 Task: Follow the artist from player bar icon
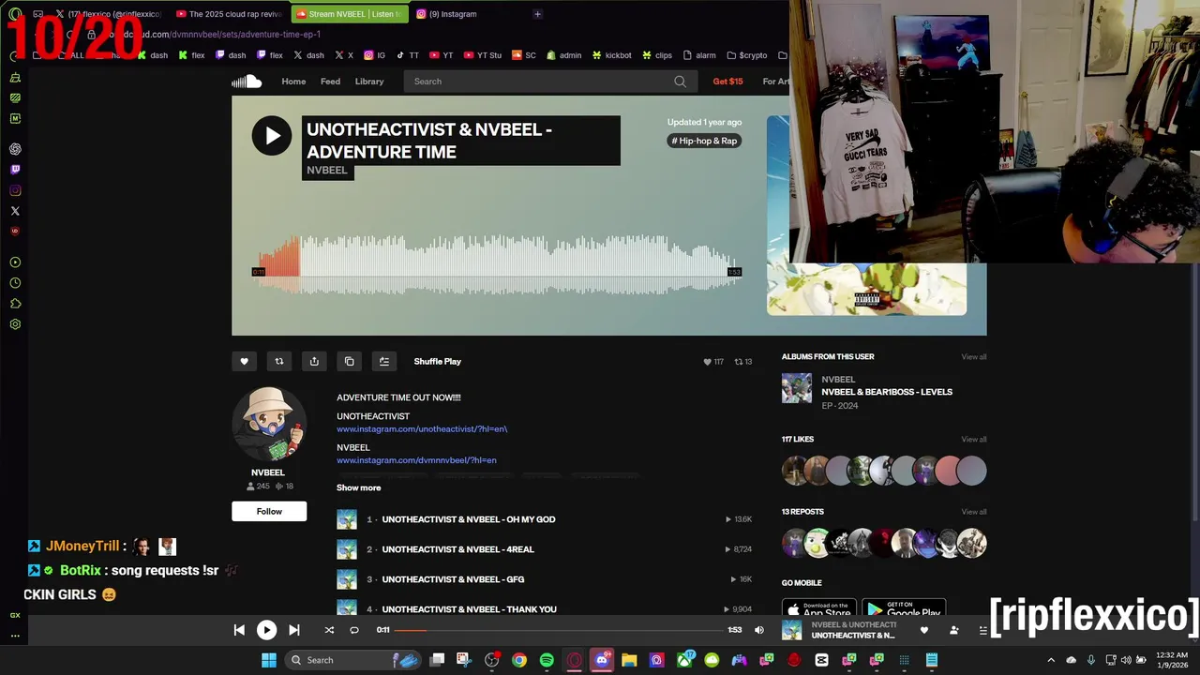(x=954, y=630)
